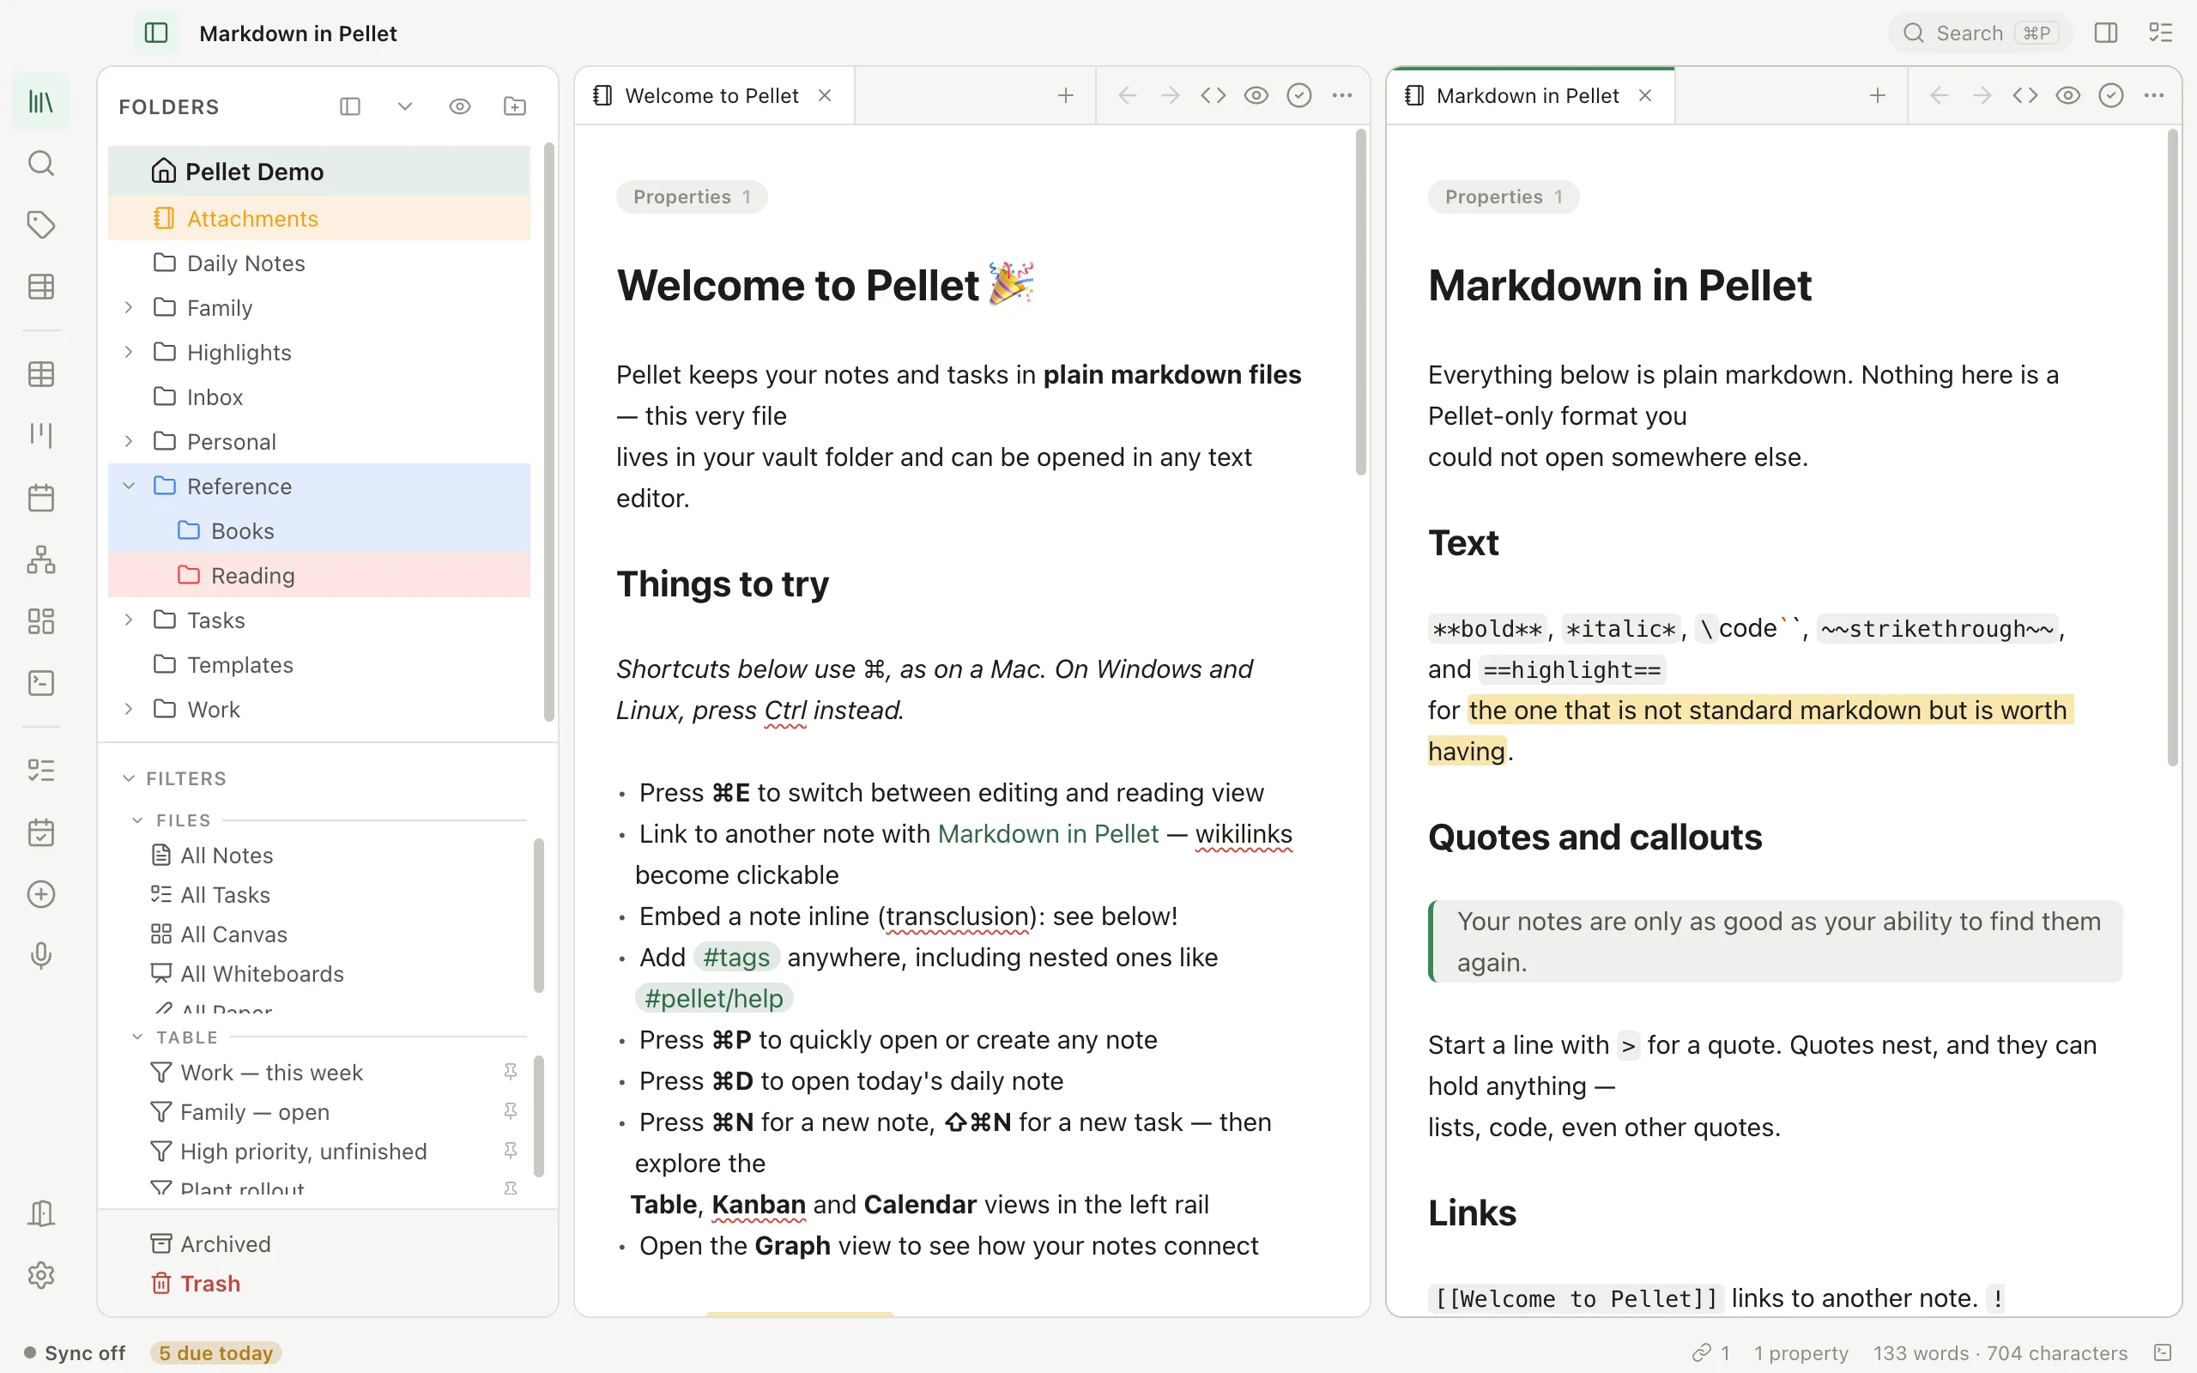Screen dimensions: 2197x1373
Task: Follow the Markdown in Pellet wikilink
Action: [x=1048, y=834]
